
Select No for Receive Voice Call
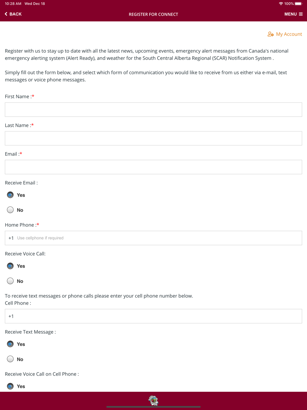tap(10, 281)
